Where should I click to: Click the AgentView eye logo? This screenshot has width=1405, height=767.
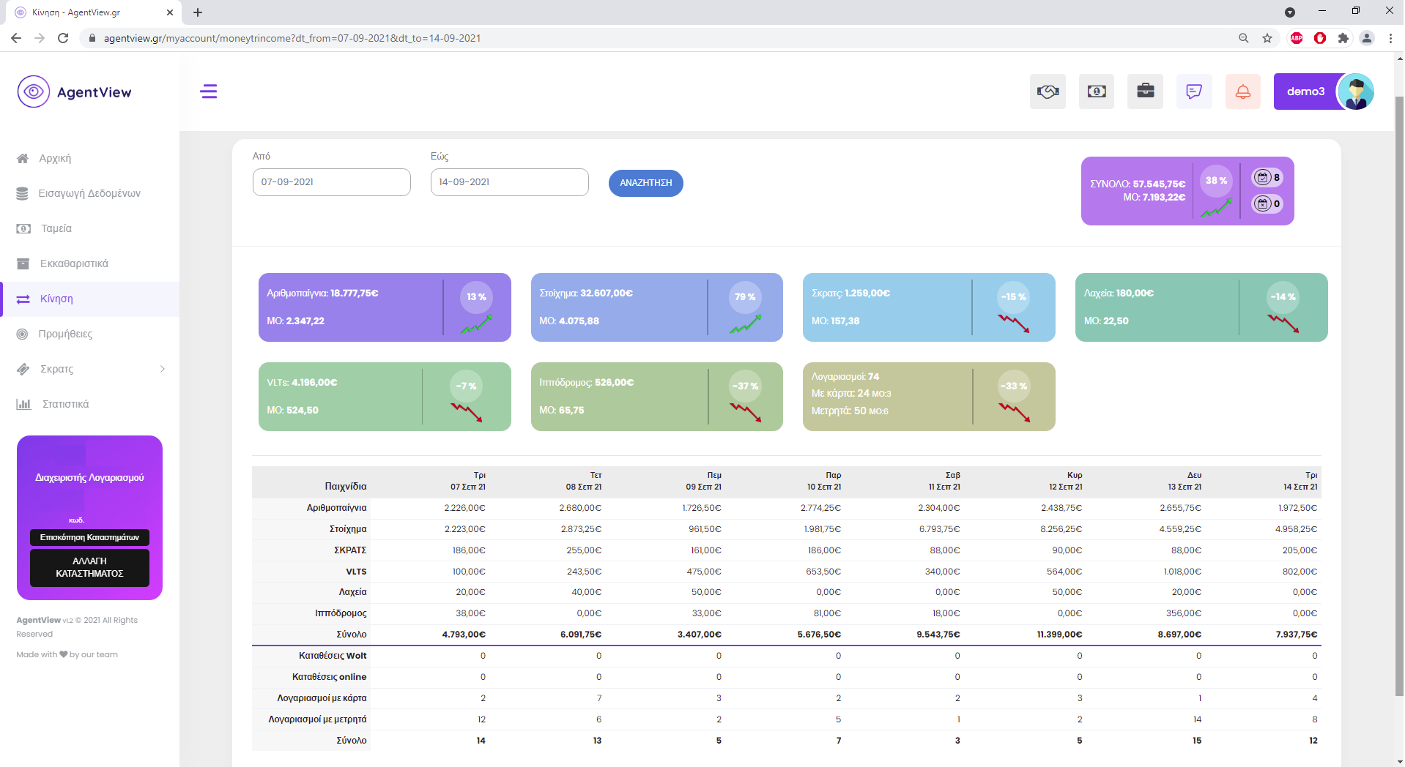pyautogui.click(x=34, y=92)
